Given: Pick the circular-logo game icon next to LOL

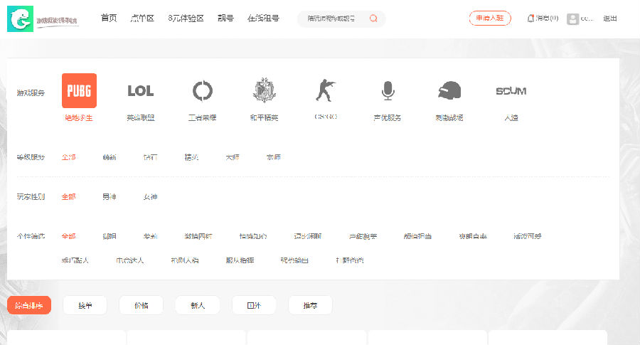Looking at the screenshot, I should [202, 90].
